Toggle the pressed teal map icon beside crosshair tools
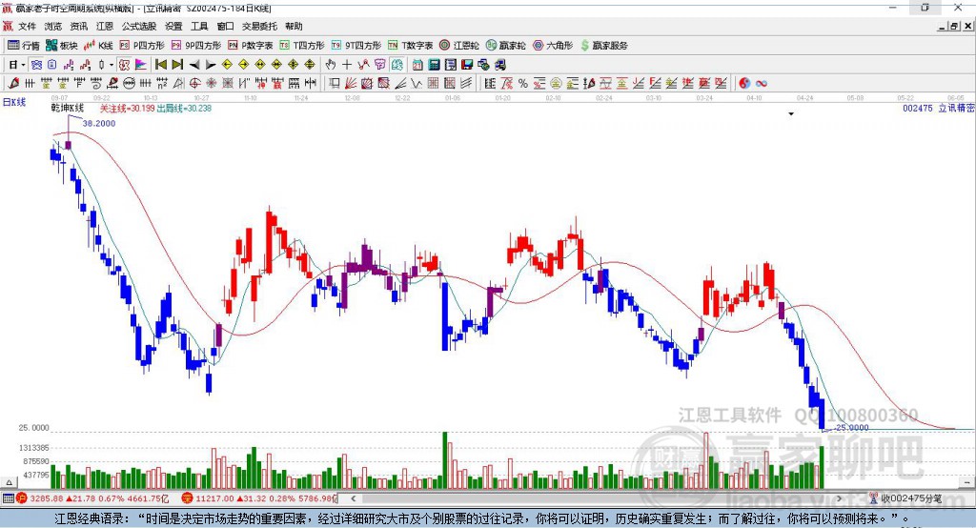 pyautogui.click(x=397, y=65)
